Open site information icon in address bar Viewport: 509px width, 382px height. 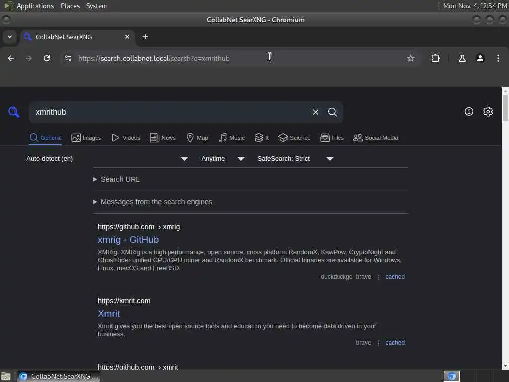[x=68, y=58]
